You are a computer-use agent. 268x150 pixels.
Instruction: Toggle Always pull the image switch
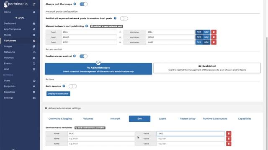coord(84,4)
